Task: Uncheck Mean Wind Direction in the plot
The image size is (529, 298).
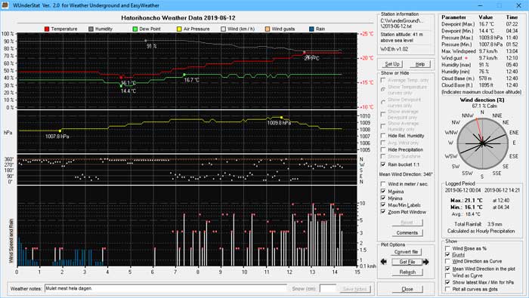Action: [447, 269]
